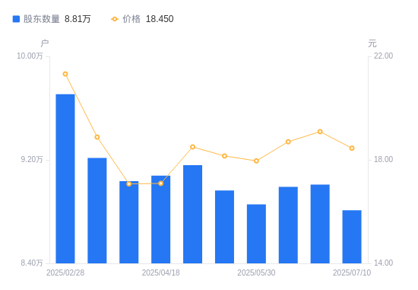Click the highest price point marker

point(65,74)
